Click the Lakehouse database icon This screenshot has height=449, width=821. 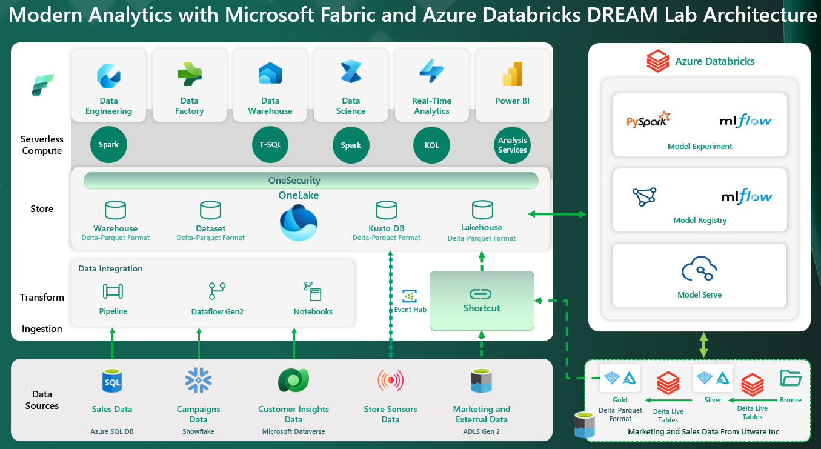click(x=482, y=210)
